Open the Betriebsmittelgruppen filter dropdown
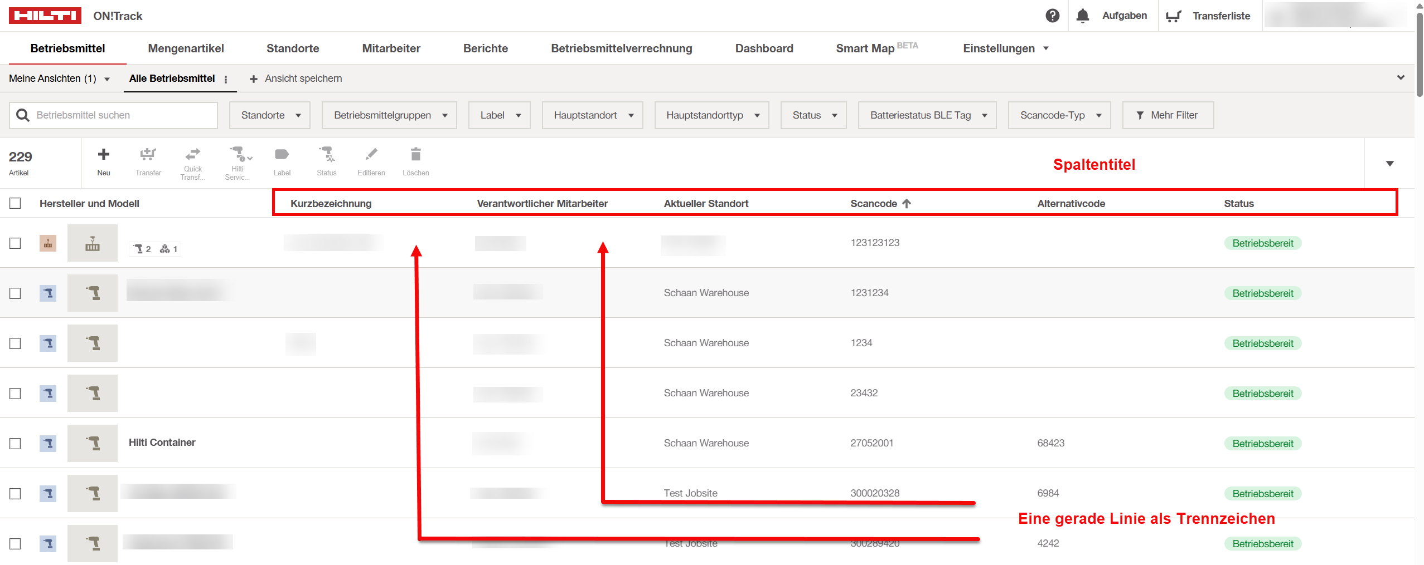 click(389, 115)
